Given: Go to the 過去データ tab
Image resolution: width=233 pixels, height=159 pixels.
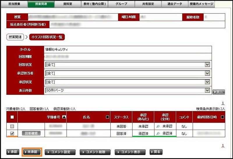Looking at the screenshot, I should (174, 4).
